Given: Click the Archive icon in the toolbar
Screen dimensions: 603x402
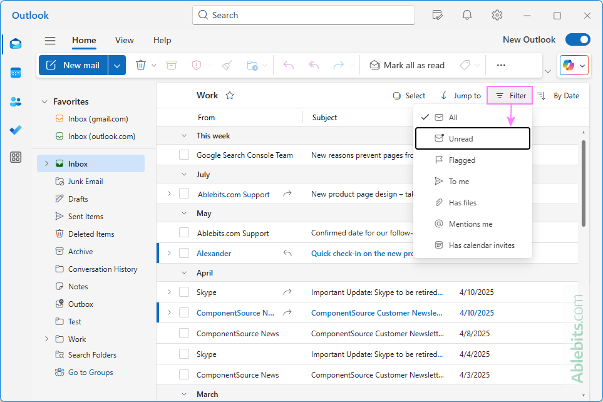Looking at the screenshot, I should 172,65.
